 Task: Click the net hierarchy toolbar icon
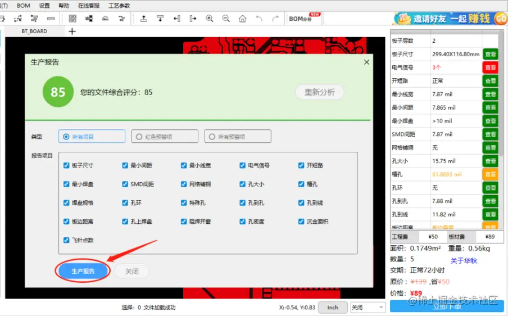[34, 19]
